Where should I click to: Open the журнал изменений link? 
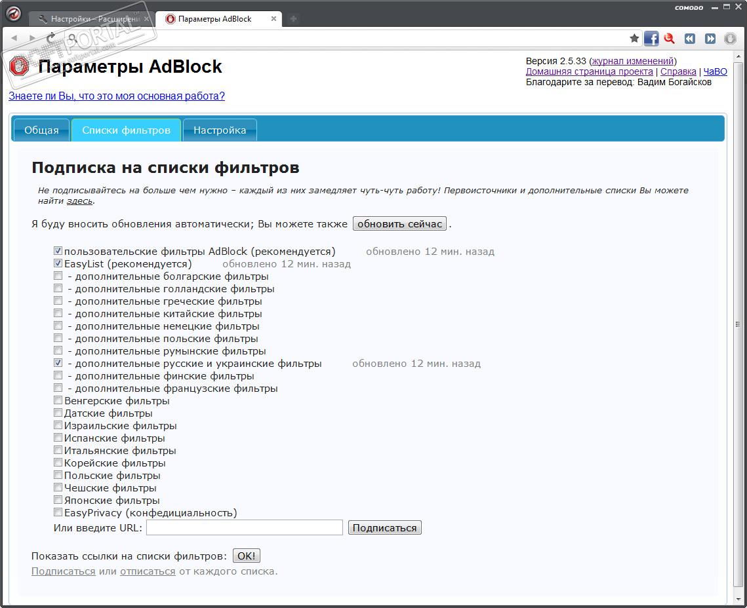[633, 61]
